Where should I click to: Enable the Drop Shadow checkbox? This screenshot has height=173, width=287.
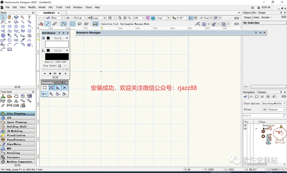[x=59, y=66]
